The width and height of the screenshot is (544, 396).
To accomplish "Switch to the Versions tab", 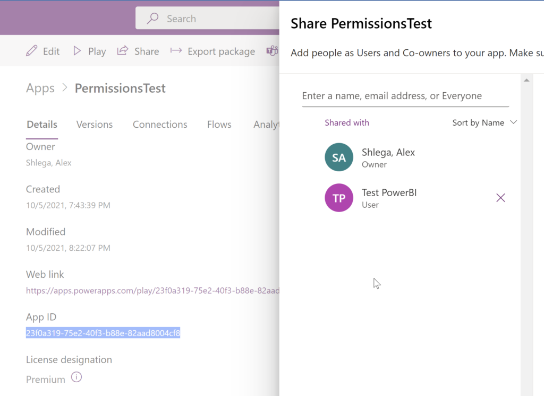I will [95, 124].
